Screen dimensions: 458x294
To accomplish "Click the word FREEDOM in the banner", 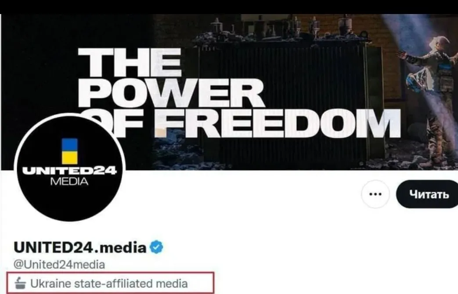I will coord(278,123).
